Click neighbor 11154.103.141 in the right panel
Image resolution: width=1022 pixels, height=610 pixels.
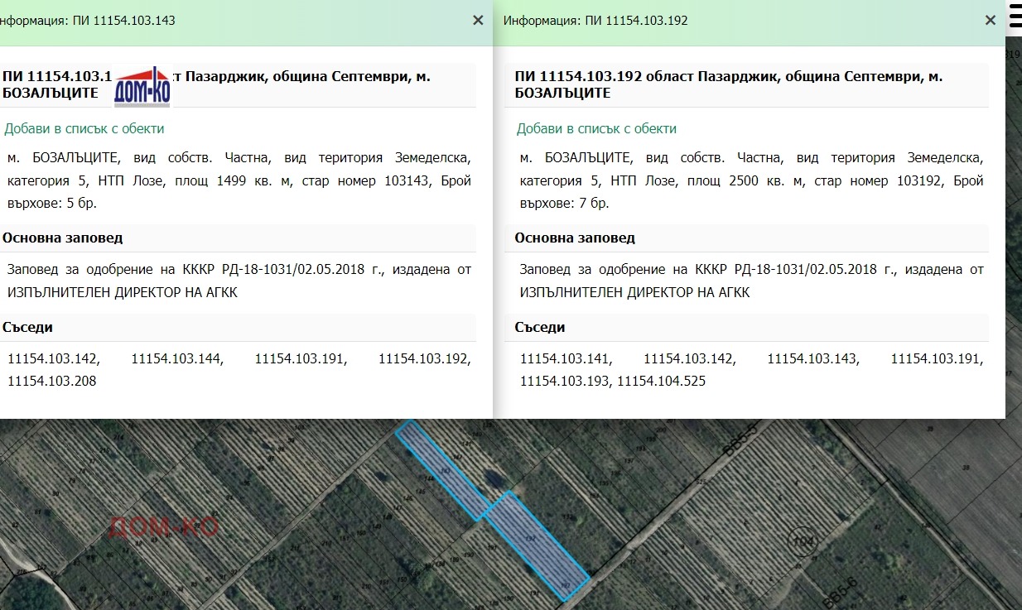(565, 358)
